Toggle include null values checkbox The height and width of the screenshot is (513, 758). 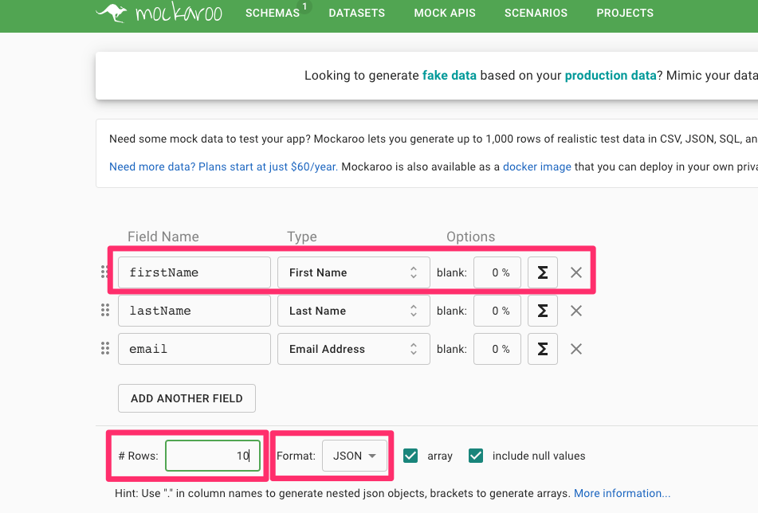(476, 456)
